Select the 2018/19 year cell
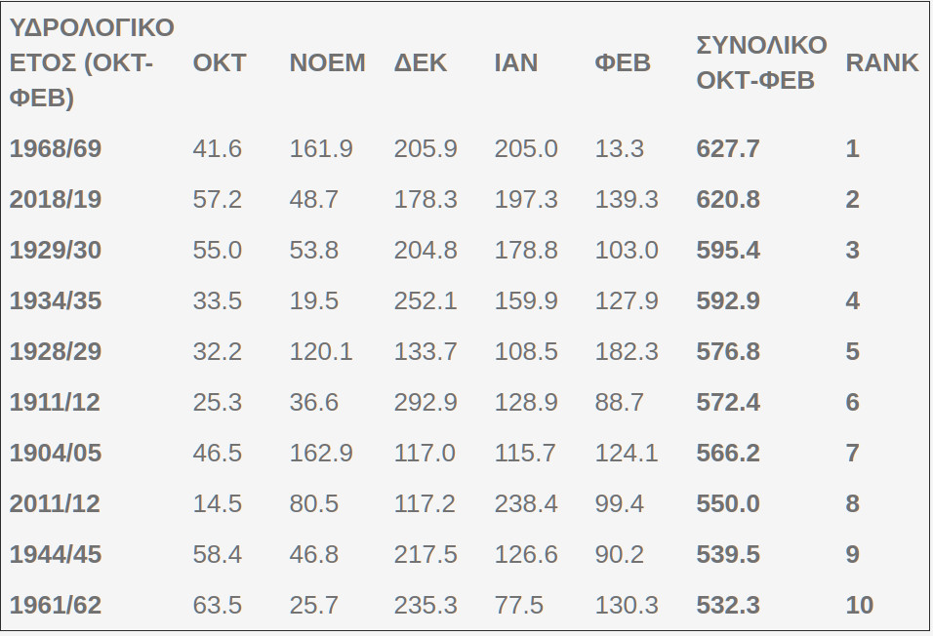The width and height of the screenshot is (933, 636). pyautogui.click(x=56, y=199)
